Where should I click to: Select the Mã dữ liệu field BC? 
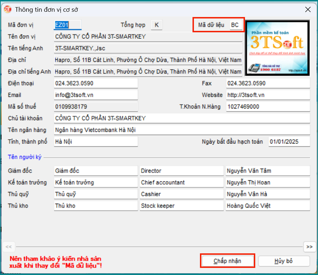pos(236,25)
